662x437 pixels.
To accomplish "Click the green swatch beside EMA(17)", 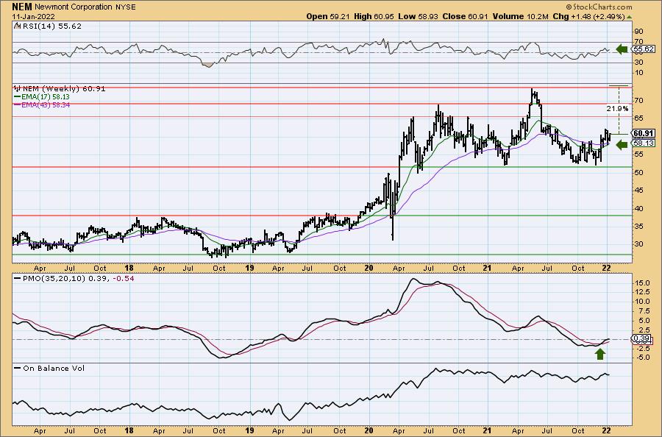I will 17,96.
